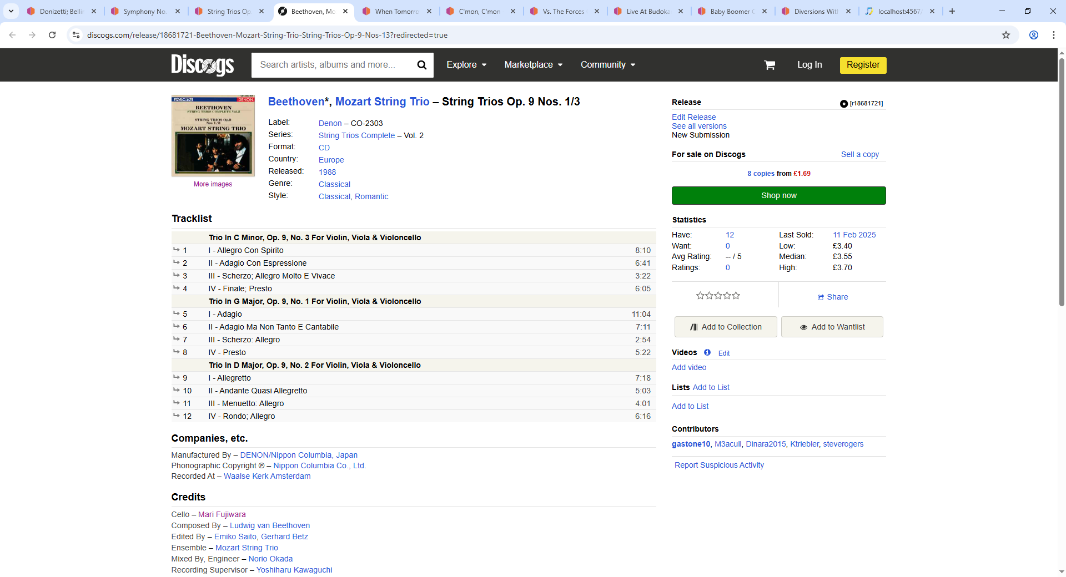Click the Register button
This screenshot has width=1066, height=577.
(x=863, y=65)
